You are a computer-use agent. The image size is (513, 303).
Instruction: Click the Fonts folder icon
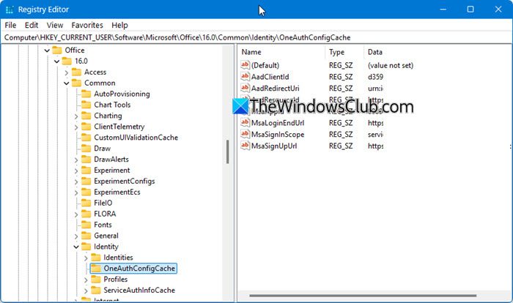click(86, 225)
